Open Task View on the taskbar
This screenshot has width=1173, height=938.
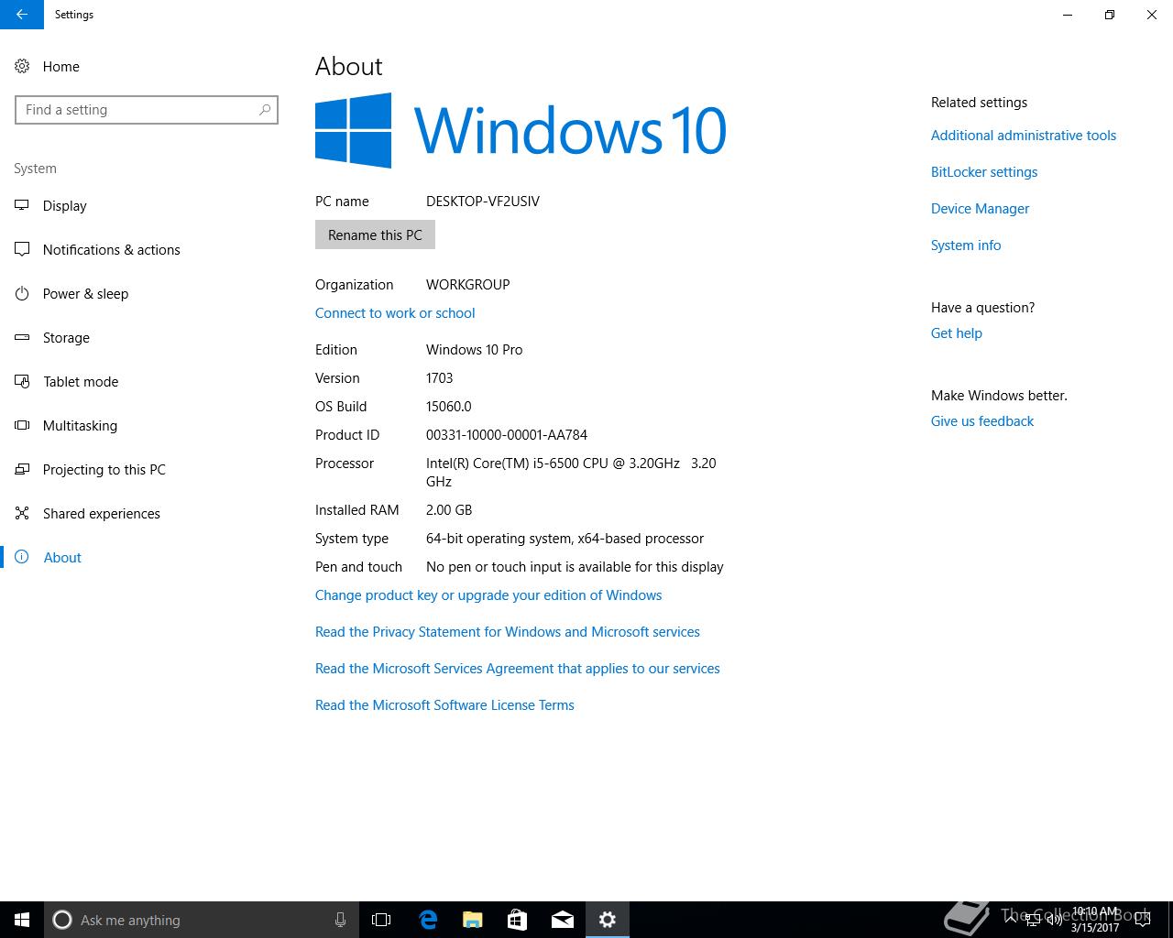381,920
